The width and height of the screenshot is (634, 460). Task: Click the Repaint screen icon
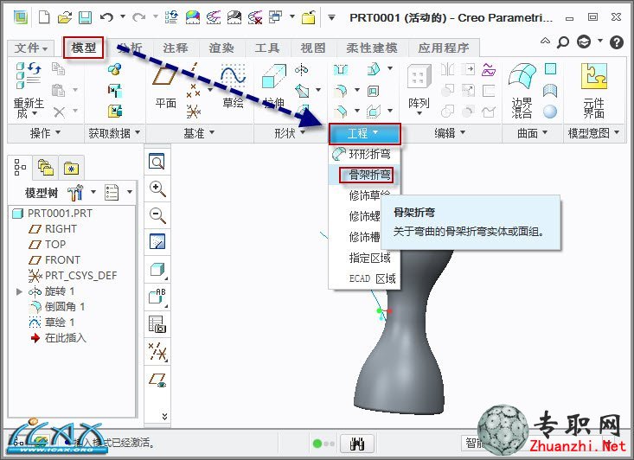pos(157,242)
